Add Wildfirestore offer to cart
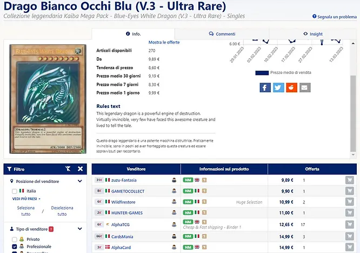Image resolution: width=360 pixels, height=253 pixels. [349, 202]
